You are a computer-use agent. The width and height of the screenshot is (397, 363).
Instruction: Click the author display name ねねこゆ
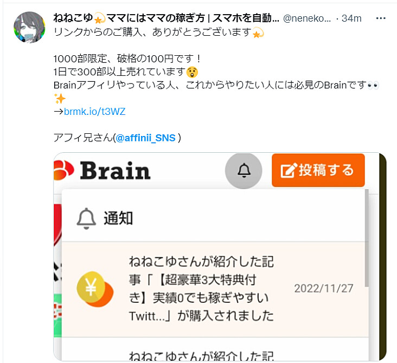73,18
